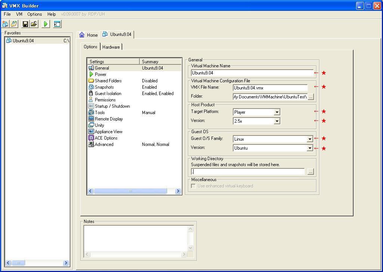This screenshot has width=383, height=272.
Task: Browse for the Folder using ellipsis button
Action: (x=311, y=97)
